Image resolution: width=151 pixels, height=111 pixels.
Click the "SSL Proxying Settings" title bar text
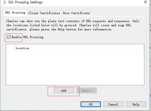[x=25, y=2]
